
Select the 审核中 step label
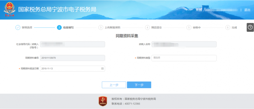197,28
